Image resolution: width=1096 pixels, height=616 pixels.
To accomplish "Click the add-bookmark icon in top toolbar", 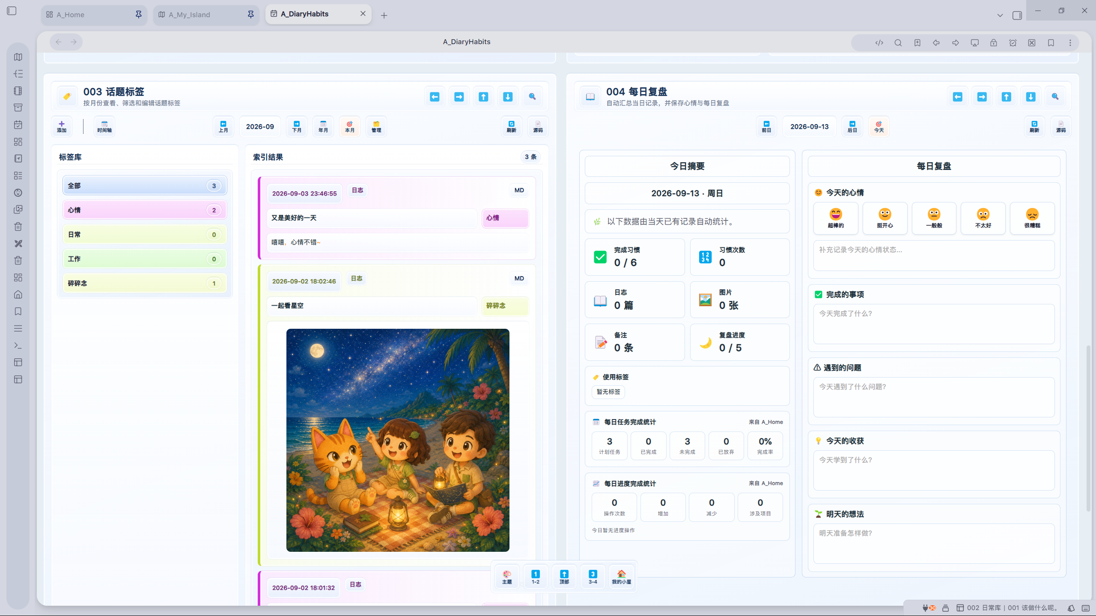I will coord(917,43).
